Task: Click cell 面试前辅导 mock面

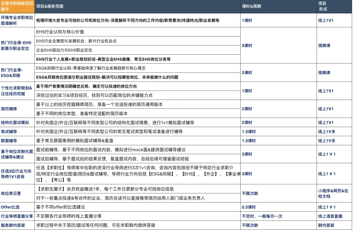Action: [x=137, y=150]
